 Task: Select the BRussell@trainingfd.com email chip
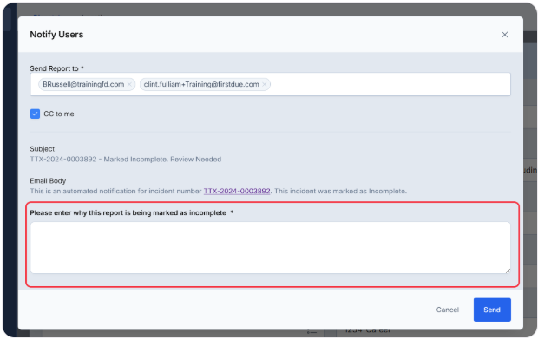point(87,84)
